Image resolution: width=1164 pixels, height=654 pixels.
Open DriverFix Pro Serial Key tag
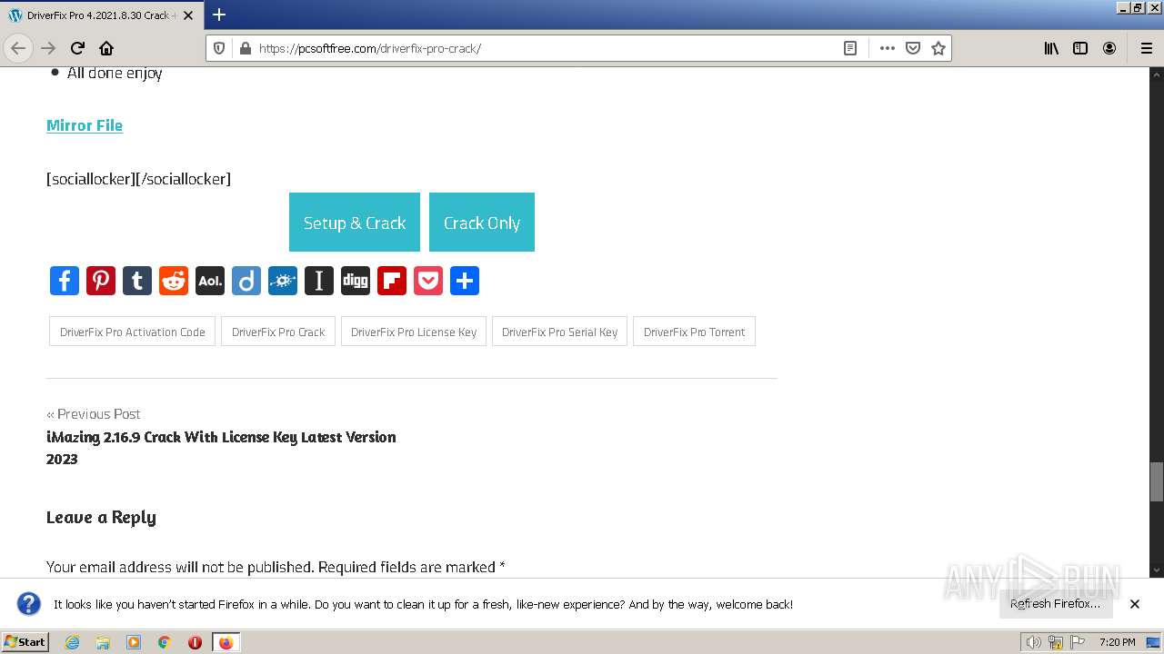559,332
